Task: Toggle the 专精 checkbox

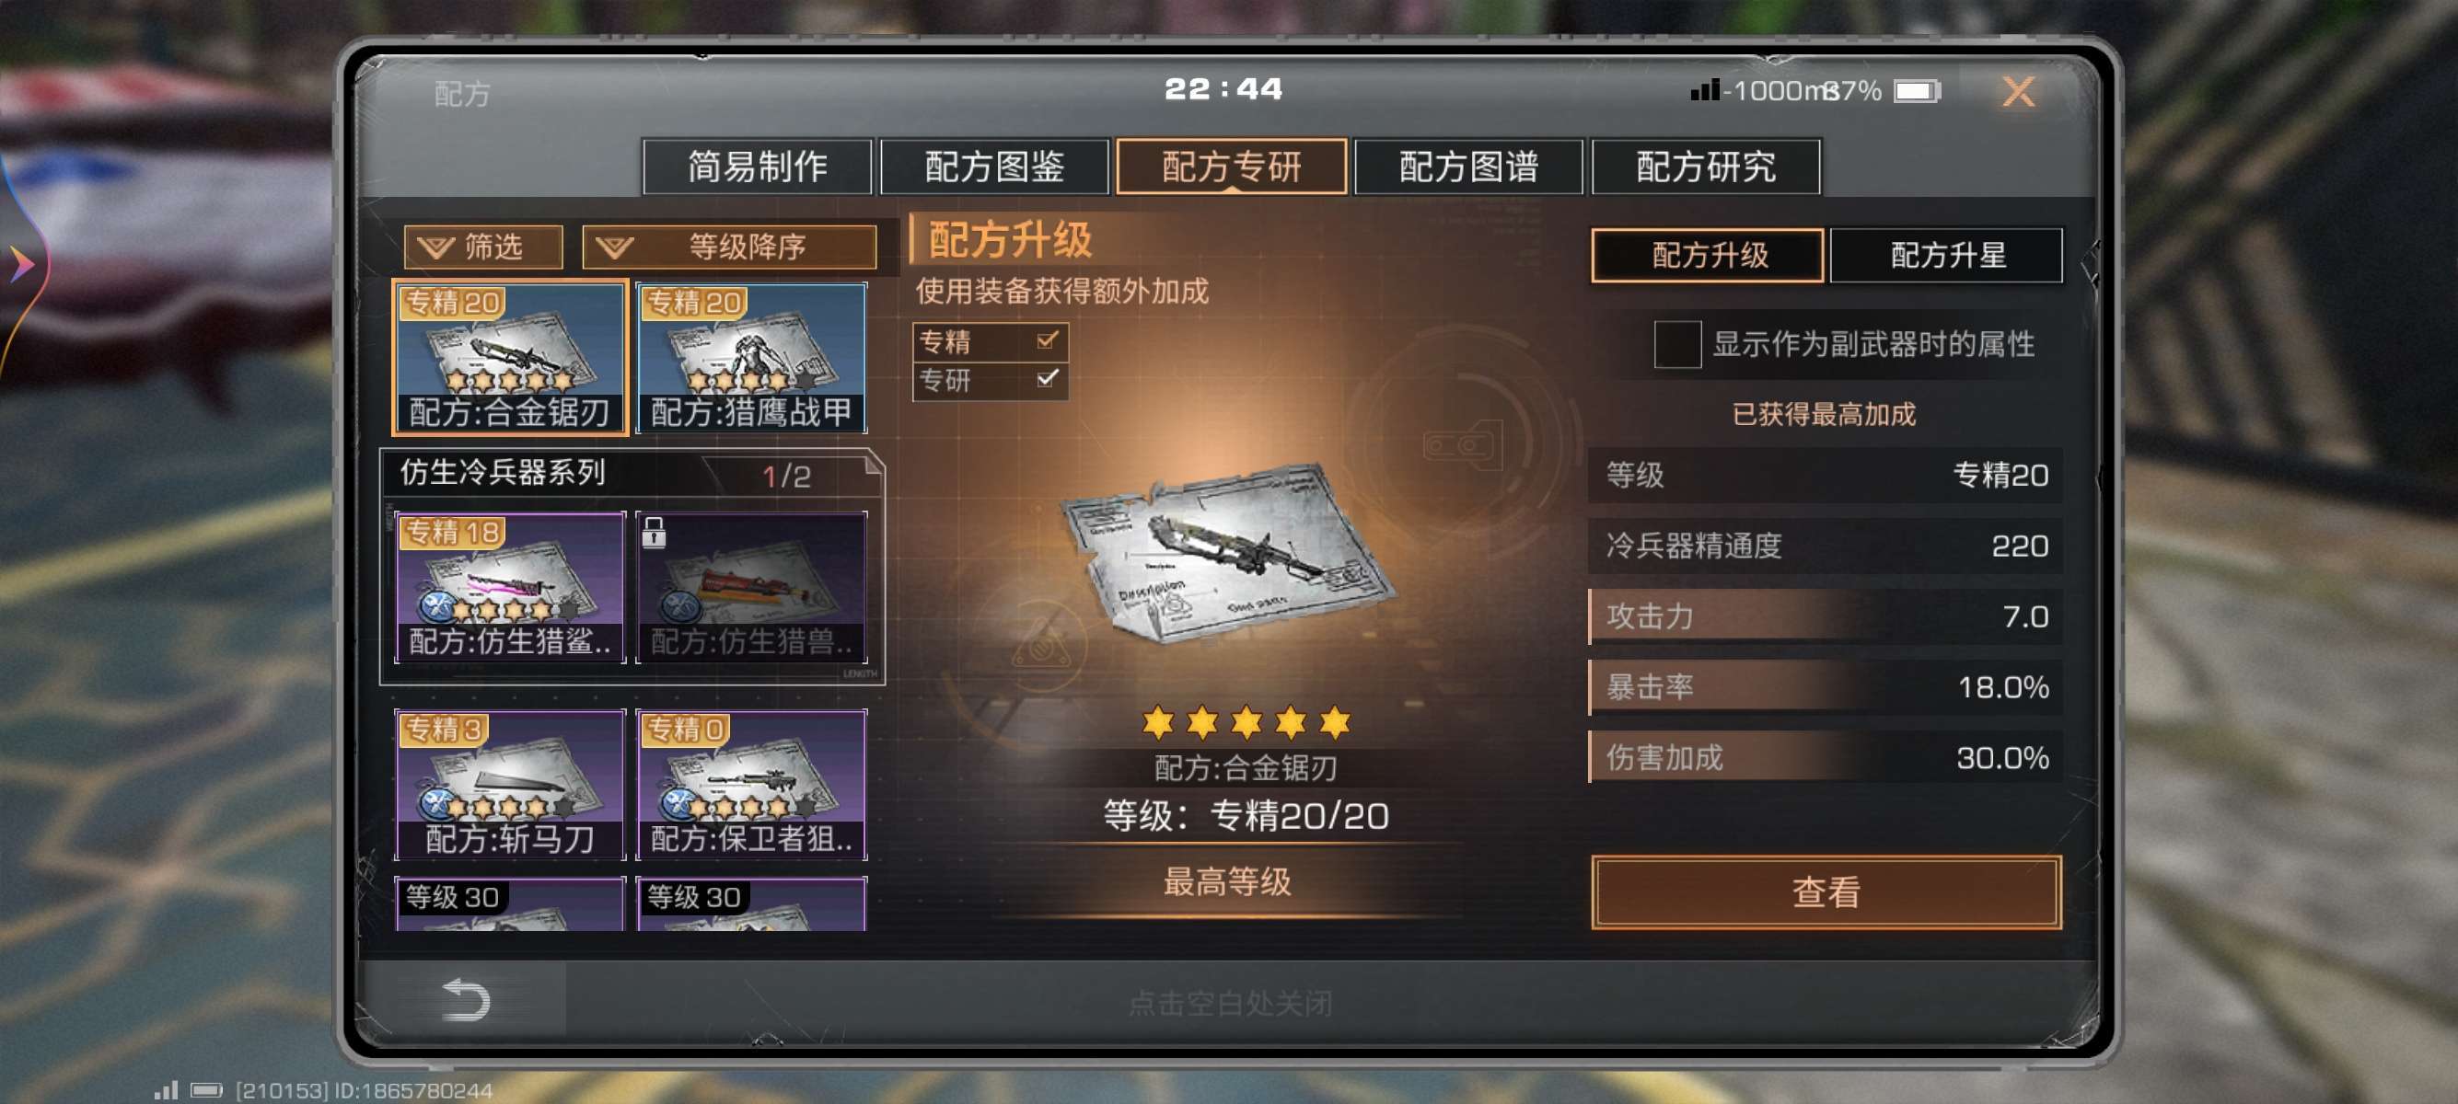Action: (1047, 340)
